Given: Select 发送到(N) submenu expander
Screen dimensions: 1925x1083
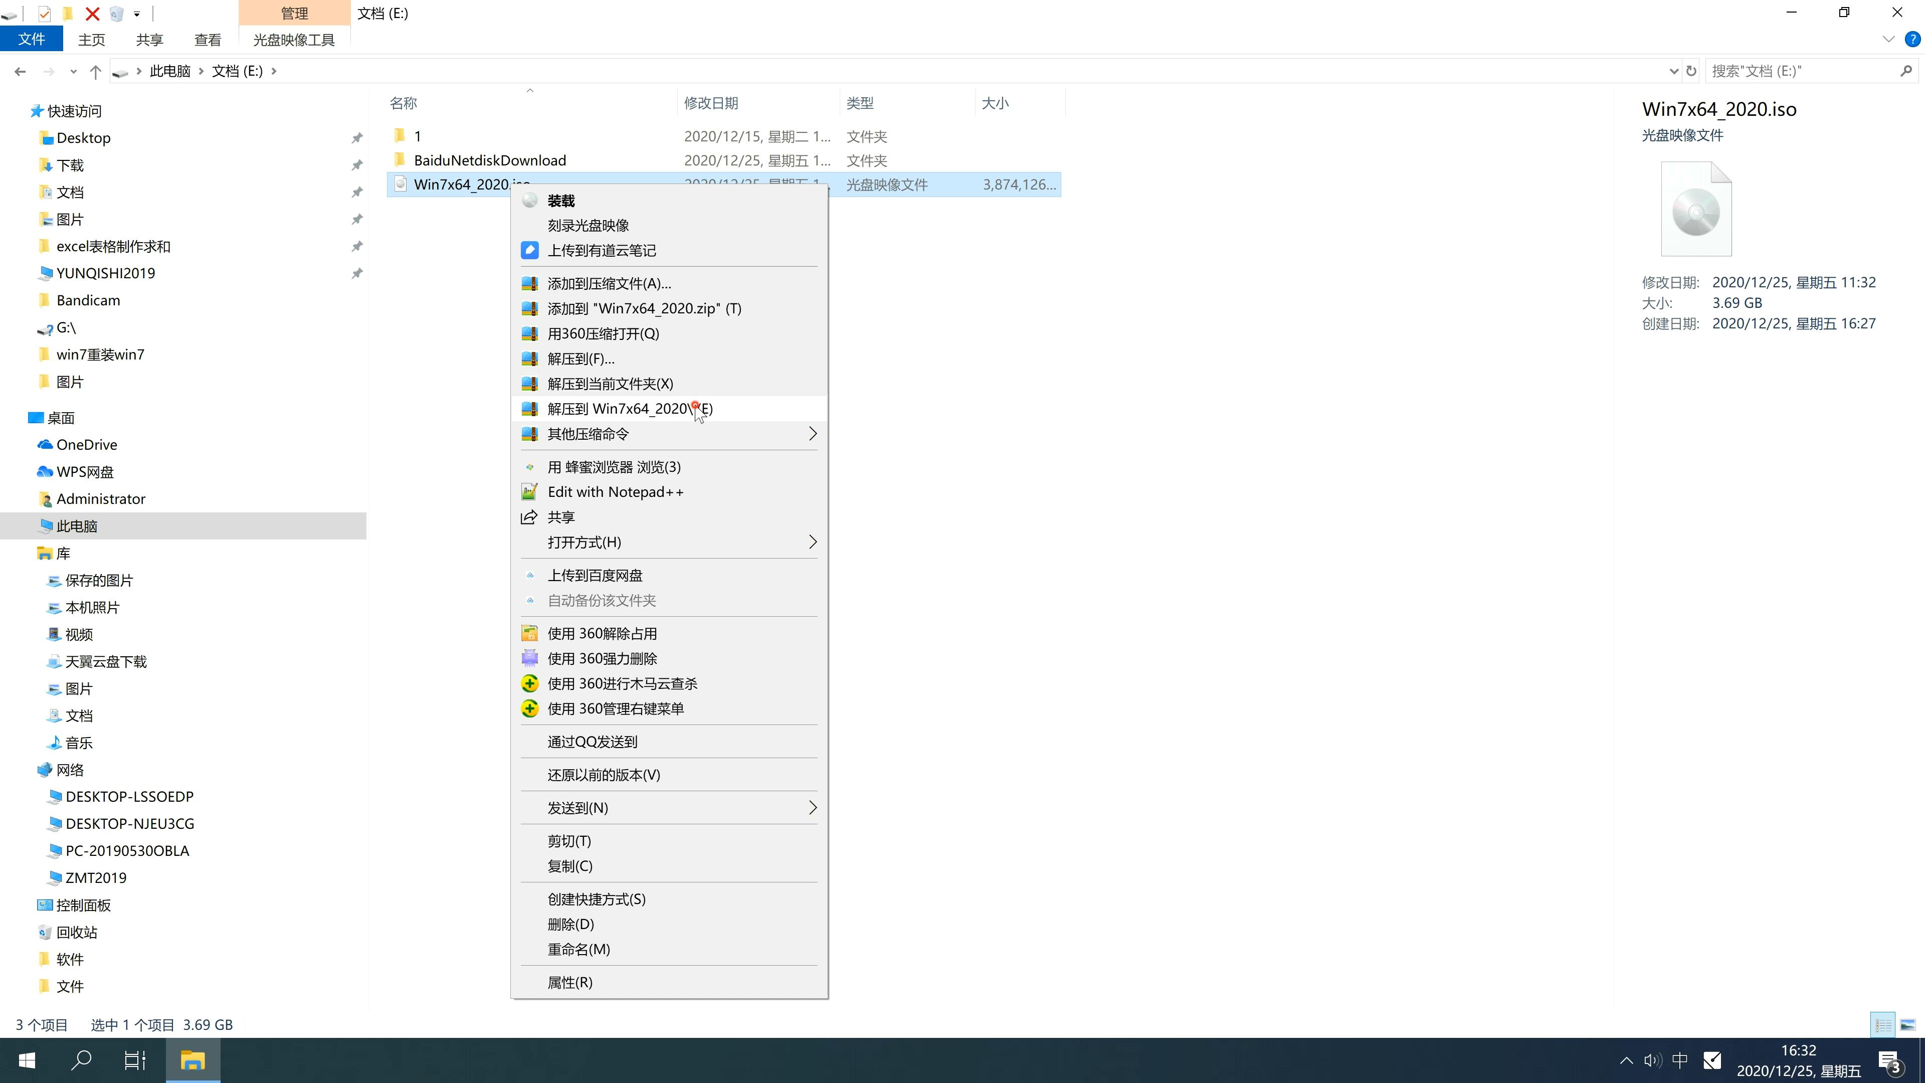Looking at the screenshot, I should (x=812, y=808).
